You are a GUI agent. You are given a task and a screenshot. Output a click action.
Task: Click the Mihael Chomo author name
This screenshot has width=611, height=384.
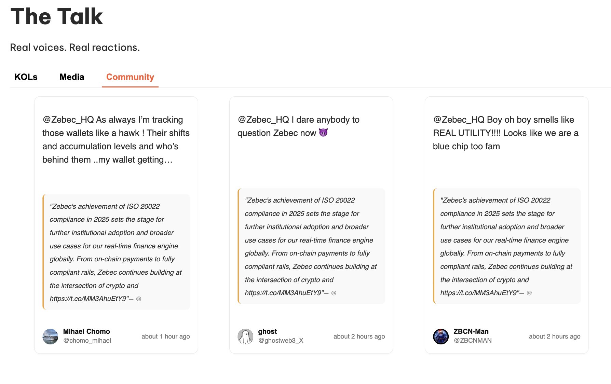point(86,331)
